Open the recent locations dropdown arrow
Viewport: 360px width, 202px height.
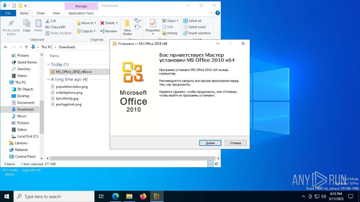click(x=21, y=47)
